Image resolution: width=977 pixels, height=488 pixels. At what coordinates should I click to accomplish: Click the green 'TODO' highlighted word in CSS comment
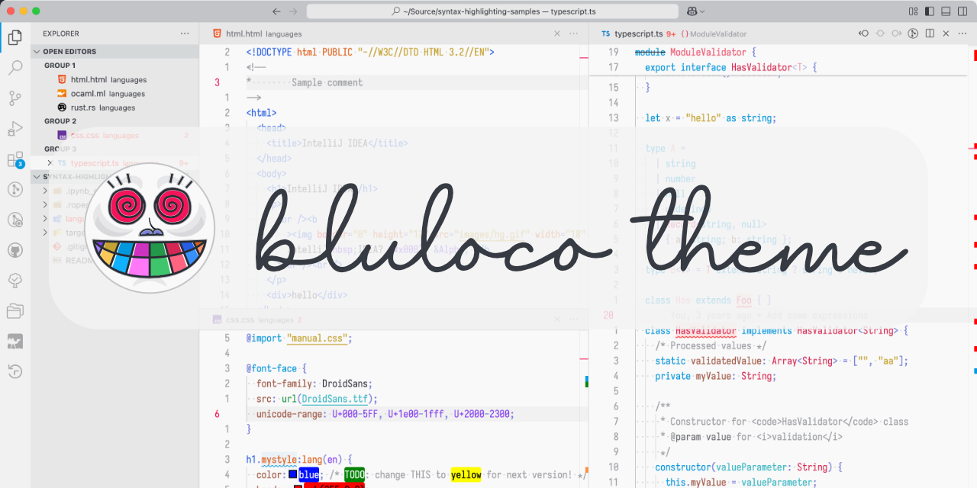(355, 475)
